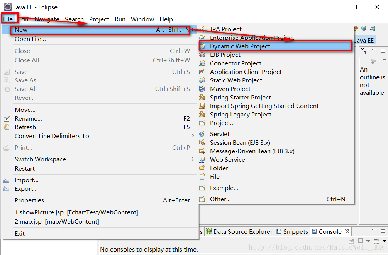Click the Enterprise Application Project icon
This screenshot has height=255, width=388.
click(202, 38)
